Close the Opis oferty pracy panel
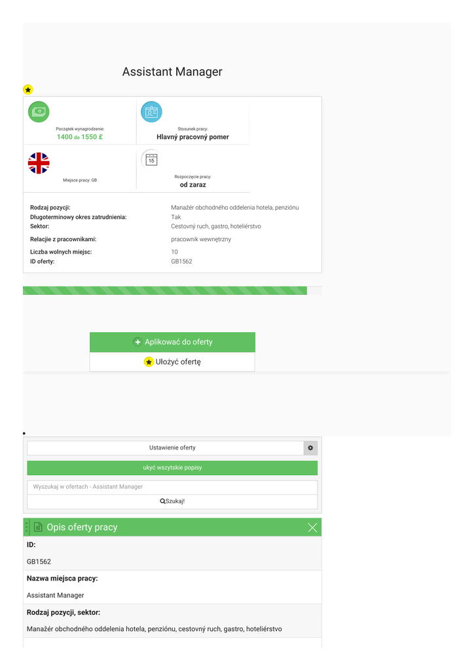Viewport: 474px width, 671px height. 312,527
